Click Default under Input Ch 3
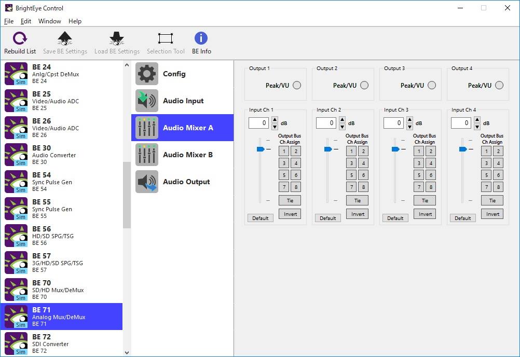Image resolution: width=520 pixels, height=357 pixels. (395, 218)
